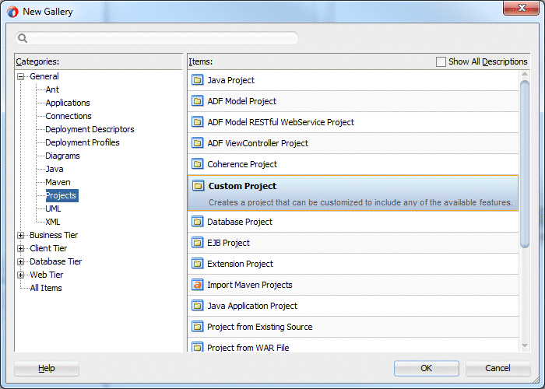Click the EJB Project icon
Viewport: 545px width, 389px height.
click(x=198, y=243)
